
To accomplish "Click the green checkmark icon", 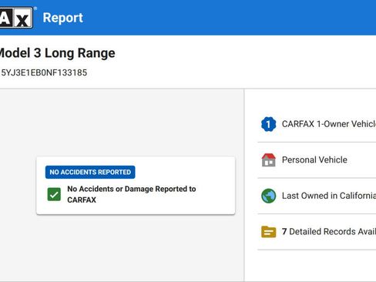I will pos(54,194).
